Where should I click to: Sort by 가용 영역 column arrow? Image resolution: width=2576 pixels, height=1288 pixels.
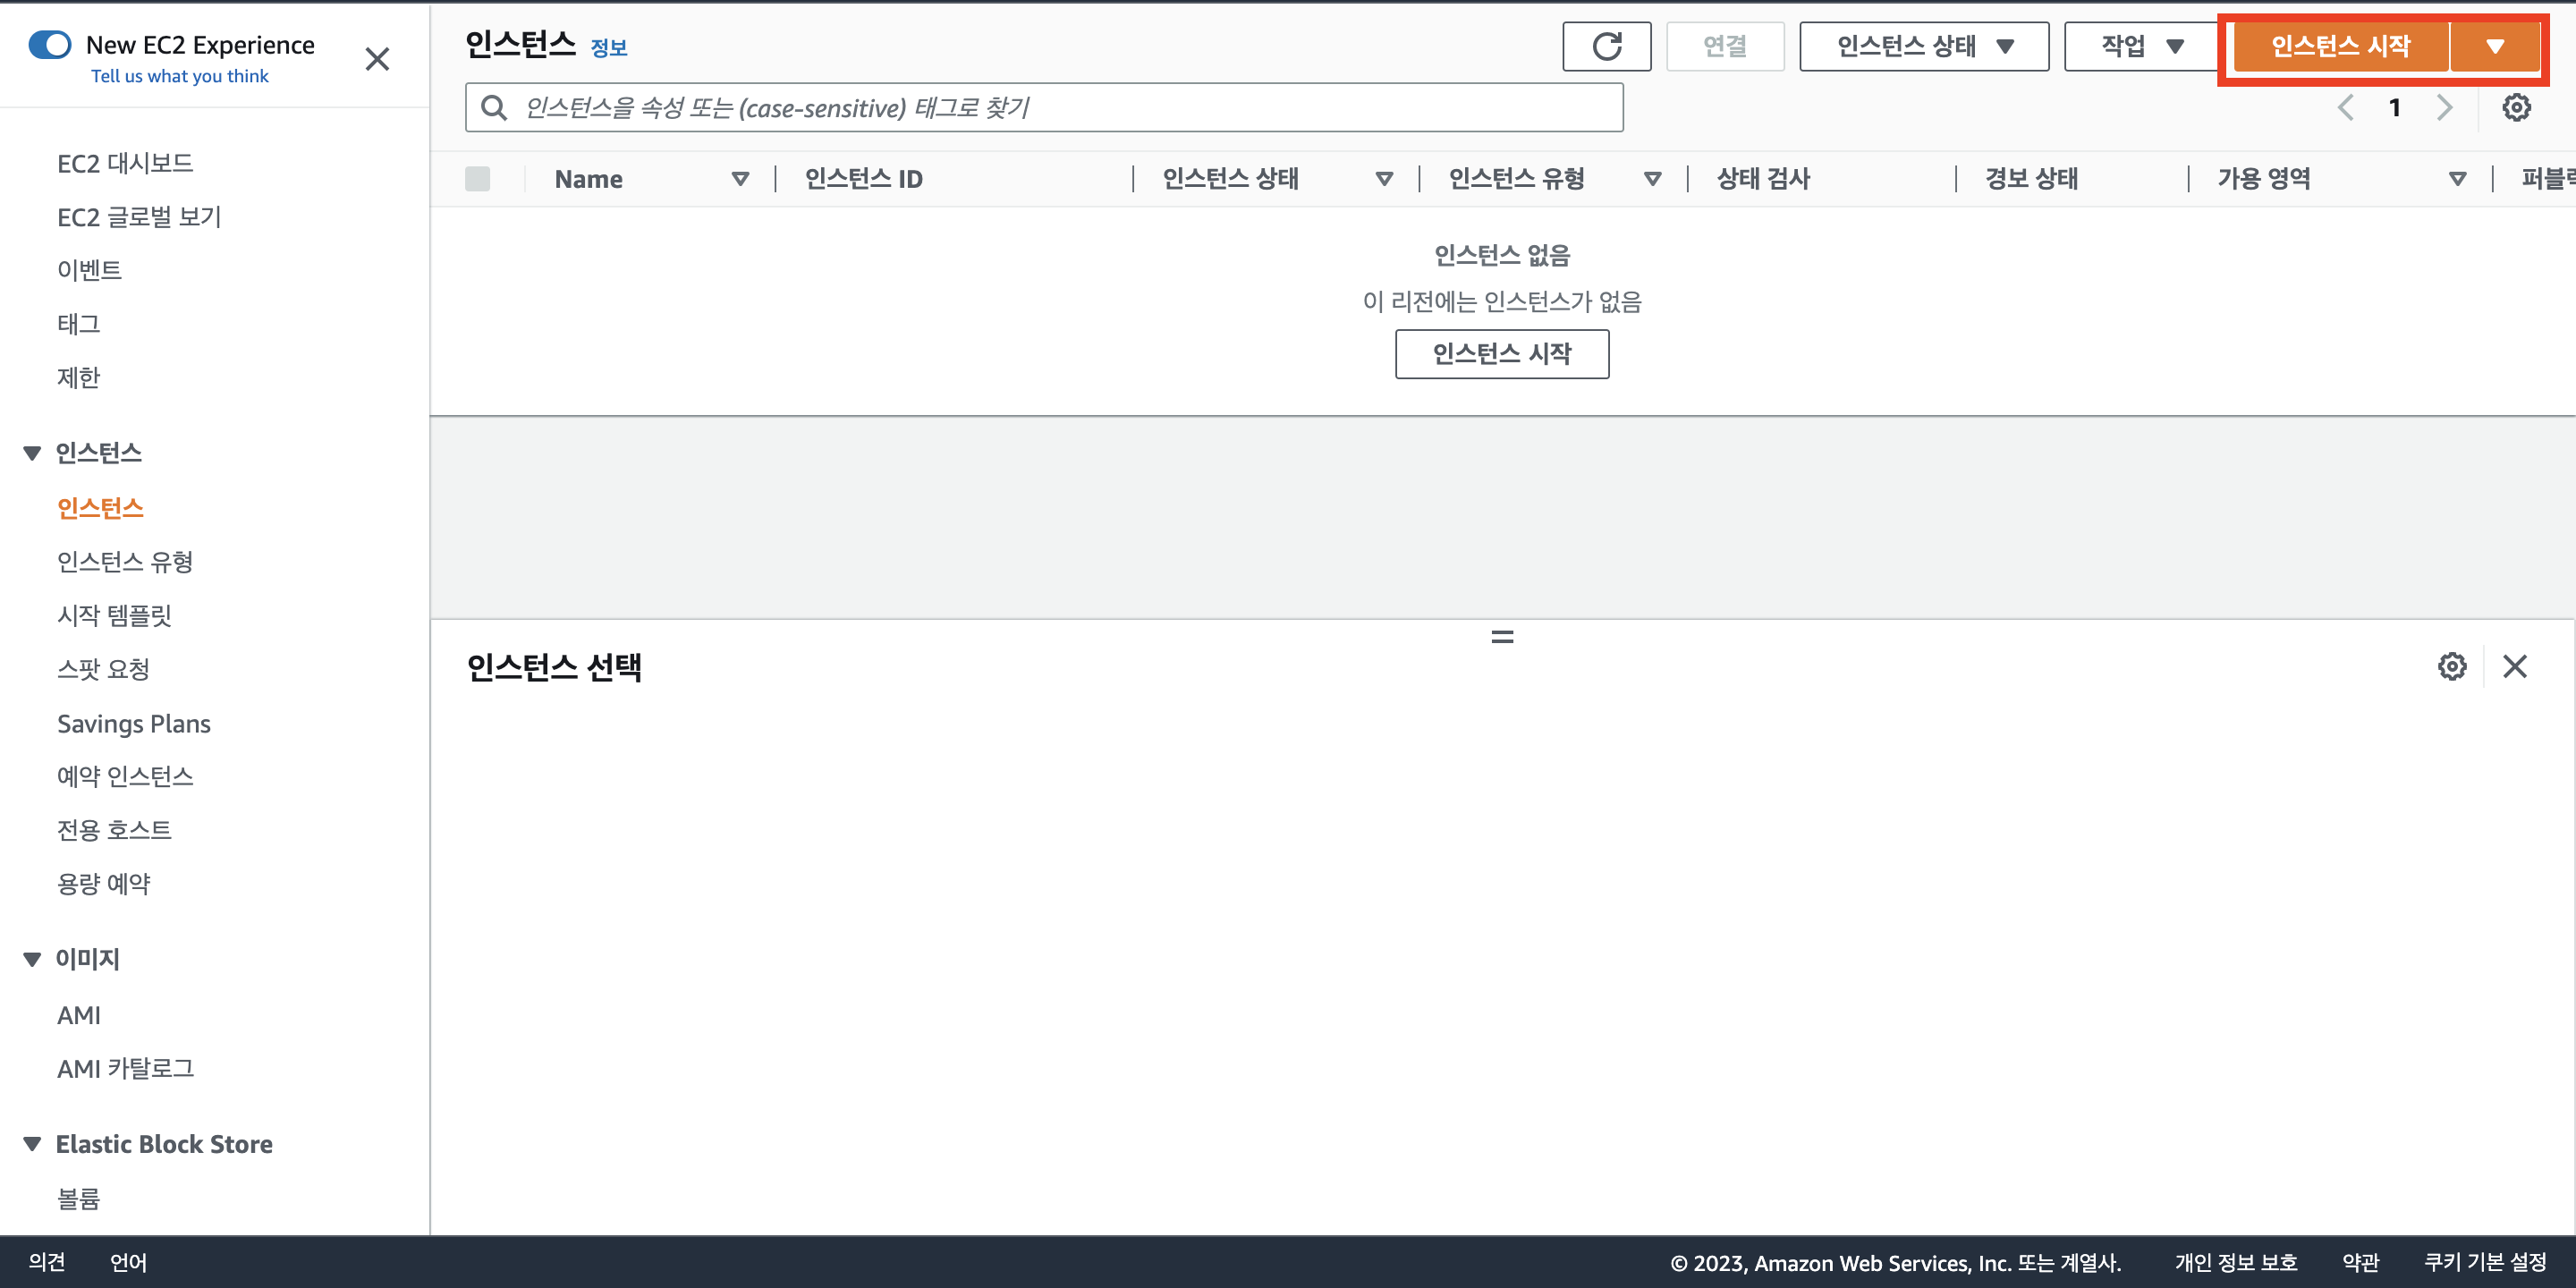(x=2457, y=179)
